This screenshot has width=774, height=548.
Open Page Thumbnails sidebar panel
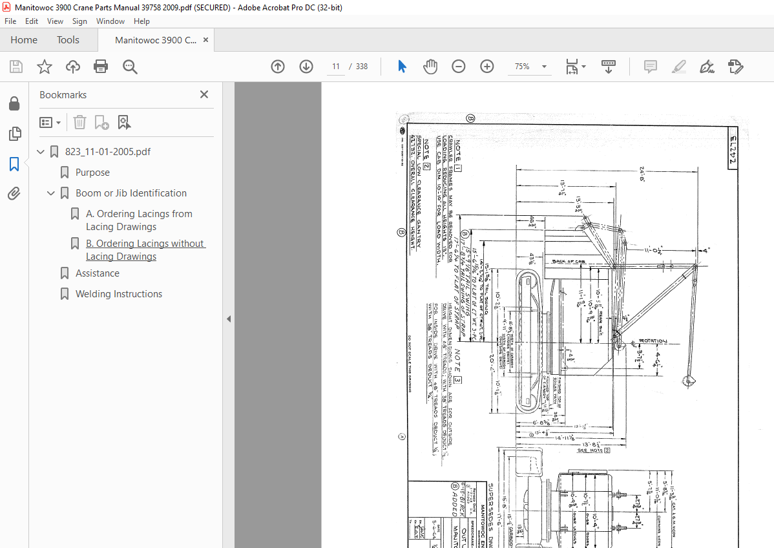tap(15, 133)
